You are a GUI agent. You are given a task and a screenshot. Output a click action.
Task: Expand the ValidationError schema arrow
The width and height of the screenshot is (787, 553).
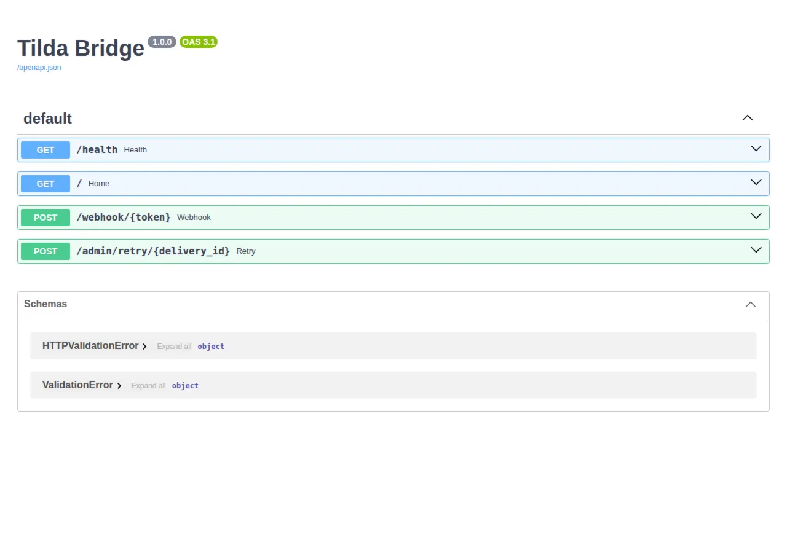coord(119,386)
